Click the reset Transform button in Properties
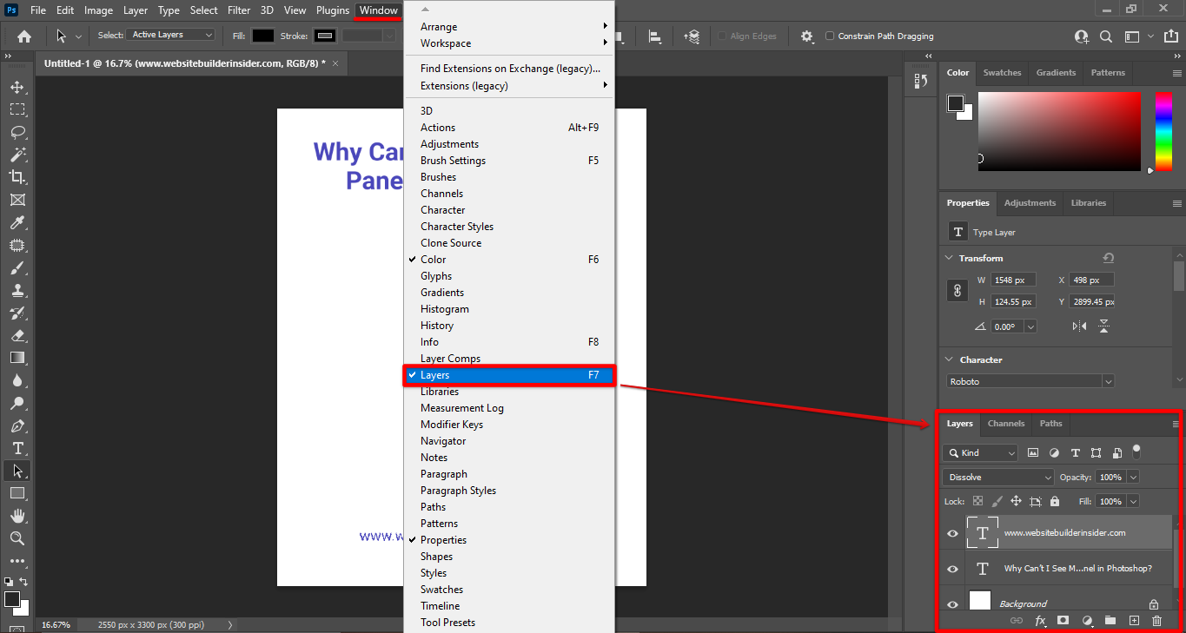This screenshot has height=633, width=1186. click(1107, 257)
